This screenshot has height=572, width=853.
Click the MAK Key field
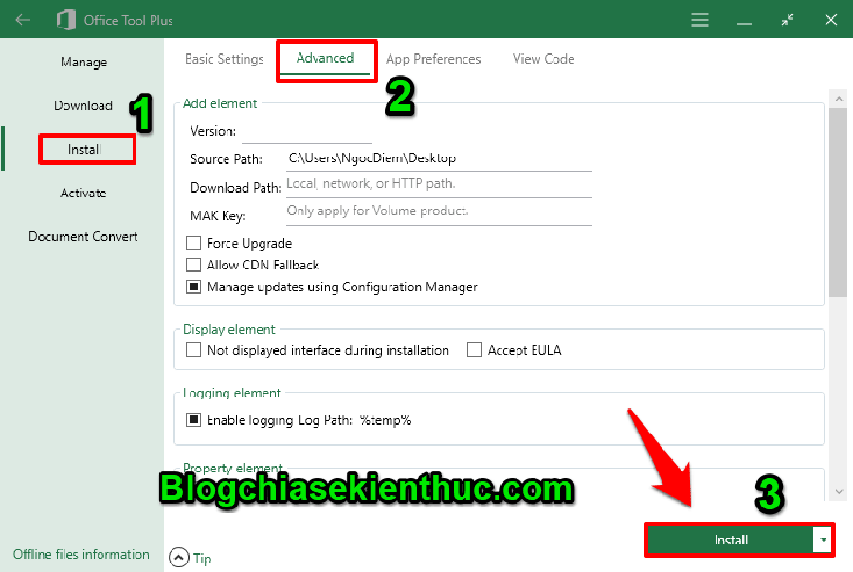coord(439,212)
